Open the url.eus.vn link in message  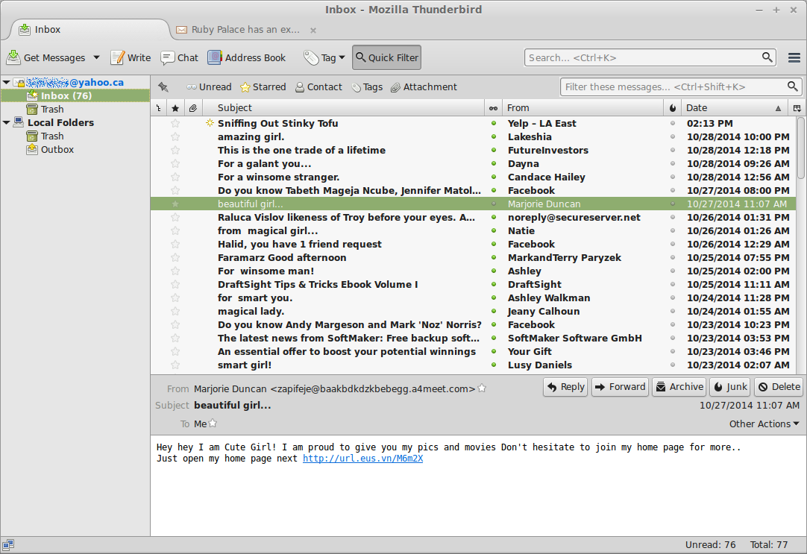pyautogui.click(x=362, y=459)
